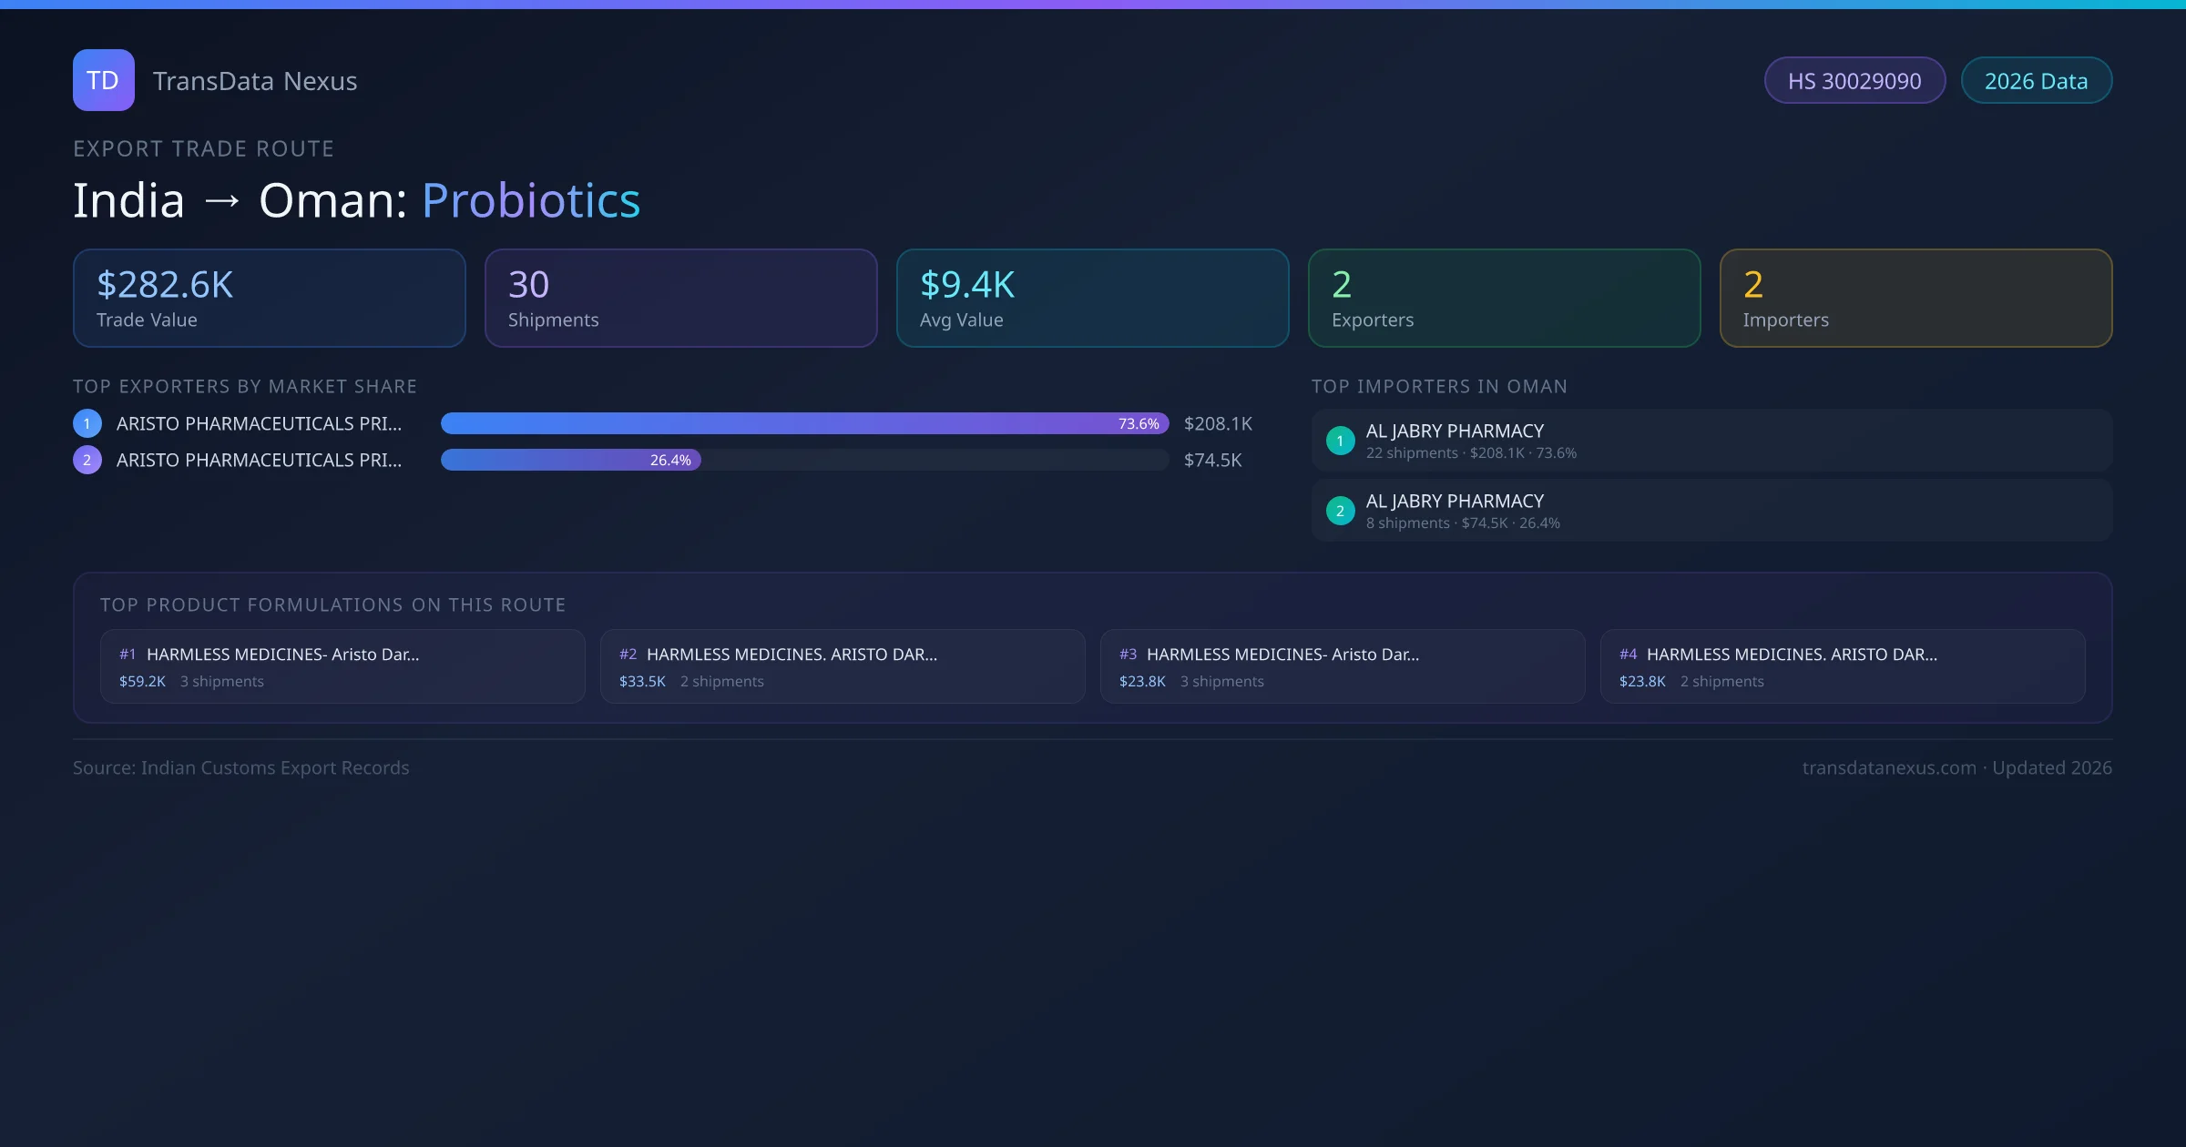Select the 2026 Data pill badge

(x=2036, y=81)
